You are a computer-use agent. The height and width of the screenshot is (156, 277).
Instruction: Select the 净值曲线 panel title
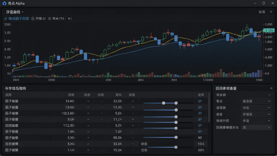click(13, 12)
